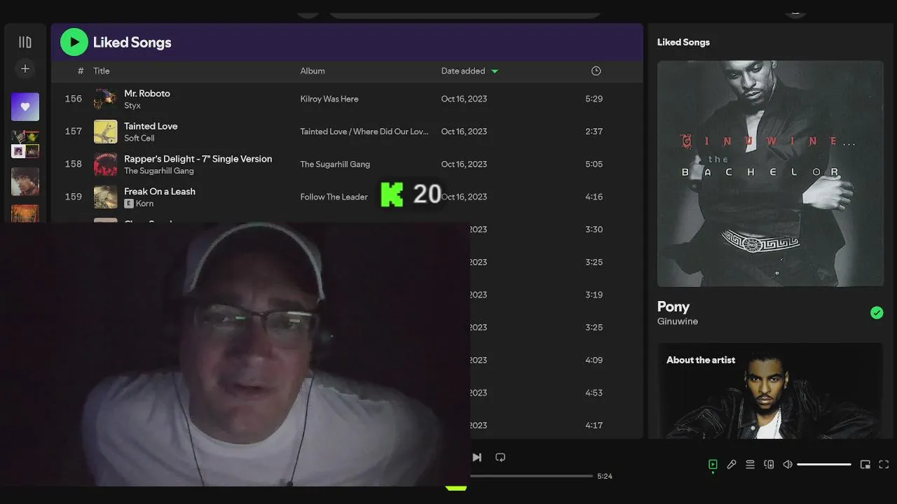Skip to next track

477,457
